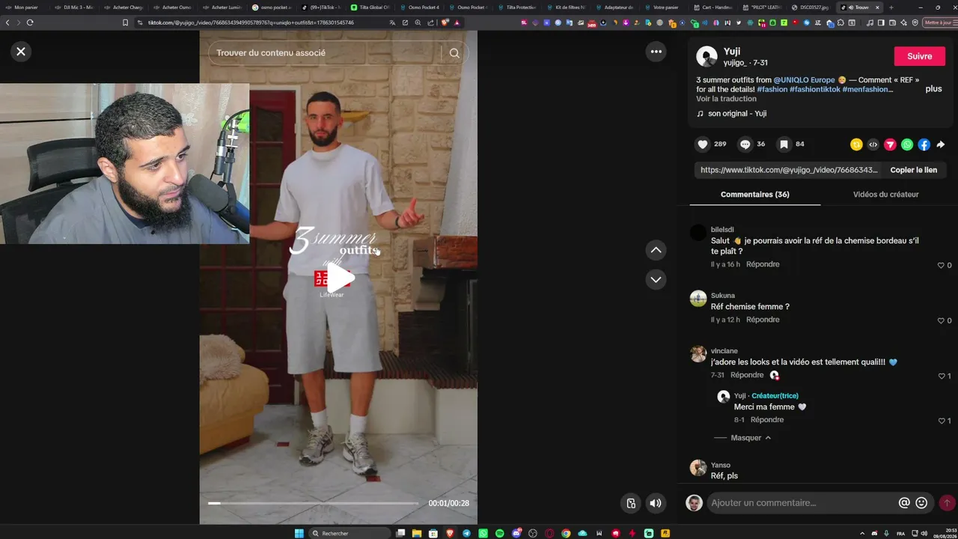Screen dimensions: 958x539
Task: Open the emoji picker in comment box
Action: [x=921, y=503]
